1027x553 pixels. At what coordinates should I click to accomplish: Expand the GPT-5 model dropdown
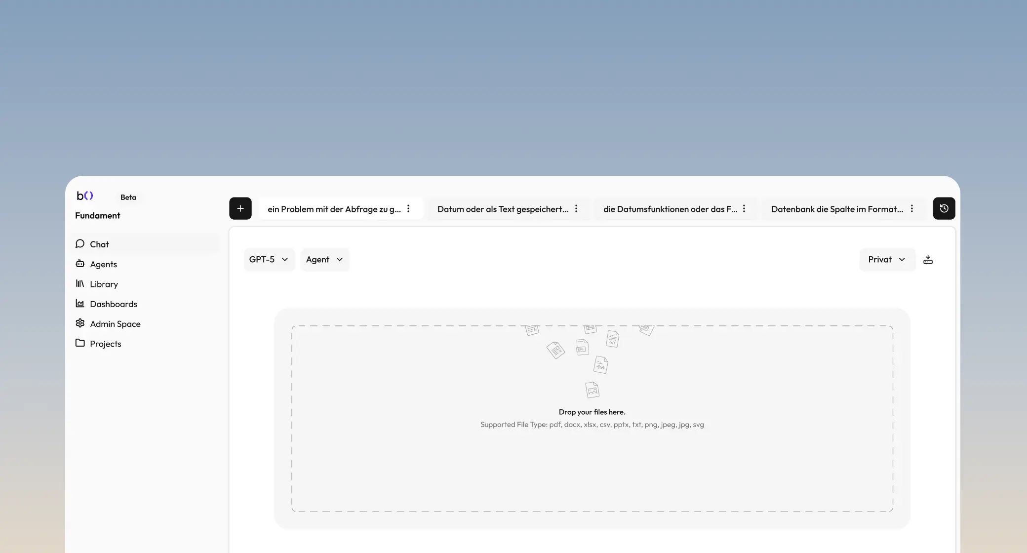click(x=269, y=260)
